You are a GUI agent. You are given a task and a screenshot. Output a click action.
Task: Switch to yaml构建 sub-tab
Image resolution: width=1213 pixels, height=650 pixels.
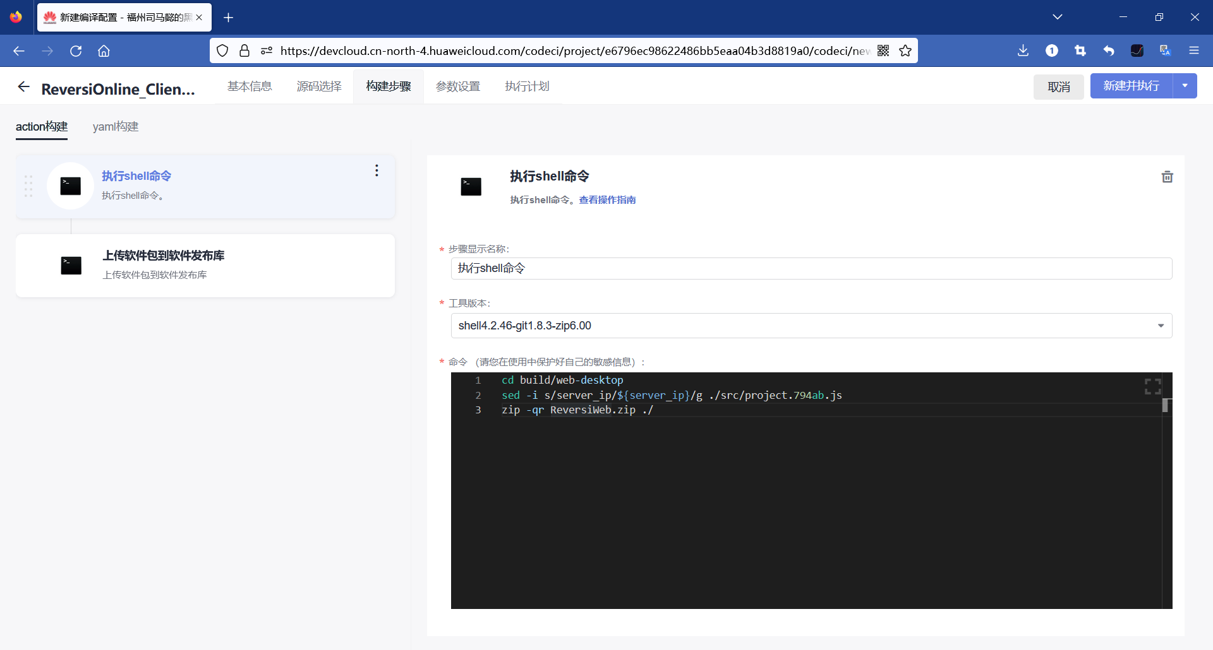pos(116,127)
